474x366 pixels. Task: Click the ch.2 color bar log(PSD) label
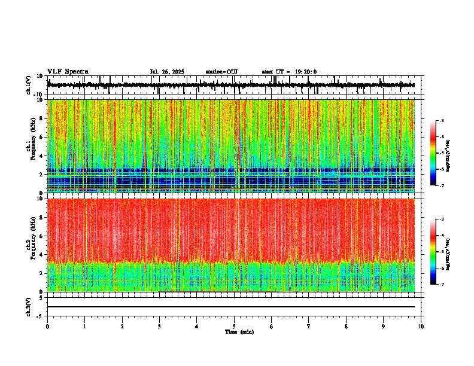click(x=448, y=254)
